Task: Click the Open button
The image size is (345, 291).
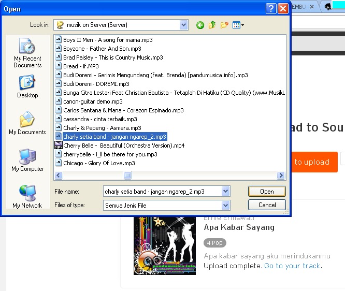Action: 267,192
